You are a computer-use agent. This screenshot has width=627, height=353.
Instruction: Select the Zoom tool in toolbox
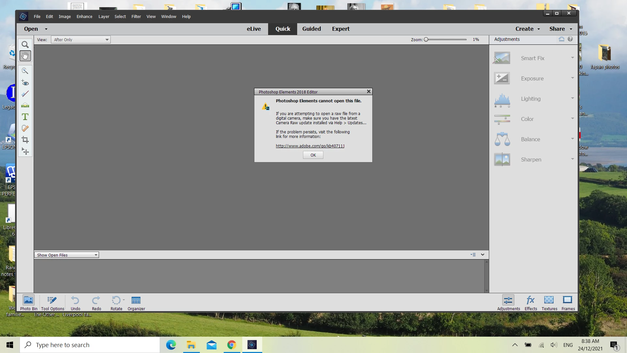click(x=25, y=44)
